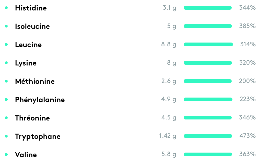
Task: Select the bullet marker before Leucine
Action: coord(6,45)
